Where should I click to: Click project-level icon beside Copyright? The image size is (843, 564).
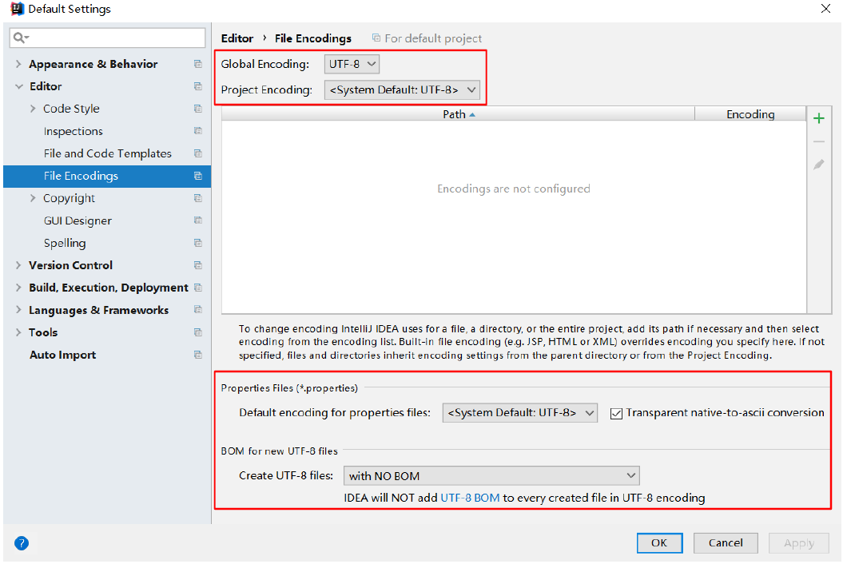pos(198,198)
